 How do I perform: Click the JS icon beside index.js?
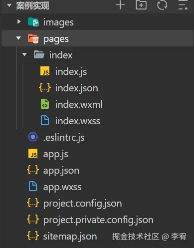45,71
